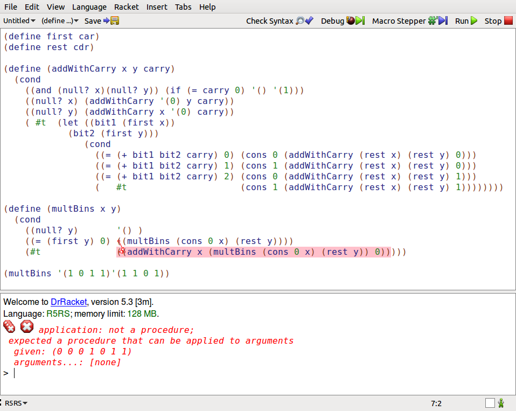This screenshot has height=411, width=516.
Task: Click the pink highlighted addWithCarry expression
Action: [253, 252]
